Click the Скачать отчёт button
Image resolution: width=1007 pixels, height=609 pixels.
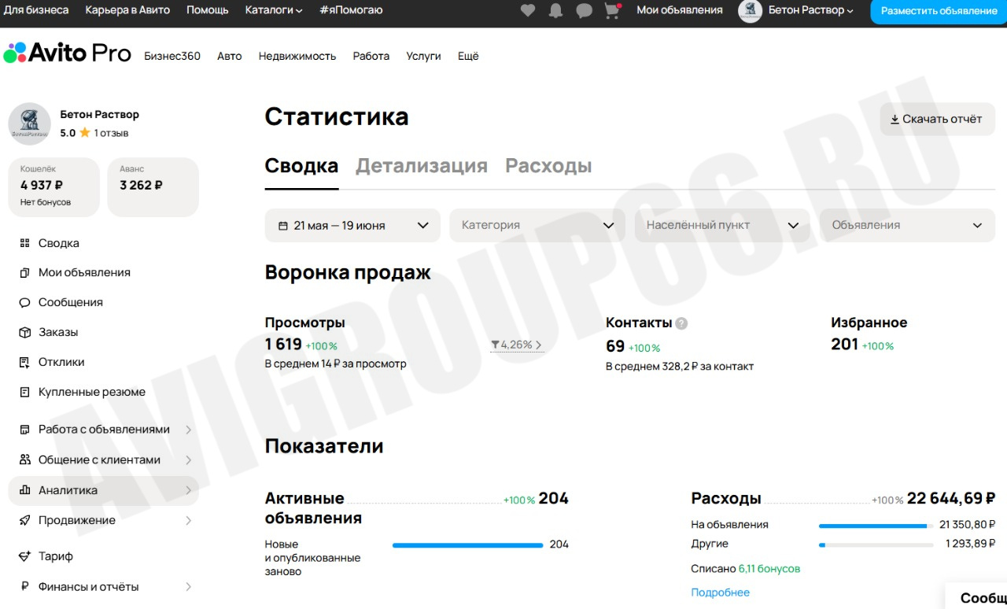(938, 119)
